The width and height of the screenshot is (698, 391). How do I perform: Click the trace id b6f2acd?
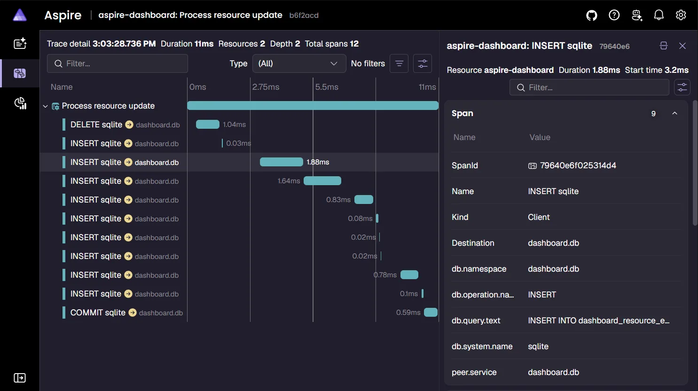pyautogui.click(x=304, y=16)
